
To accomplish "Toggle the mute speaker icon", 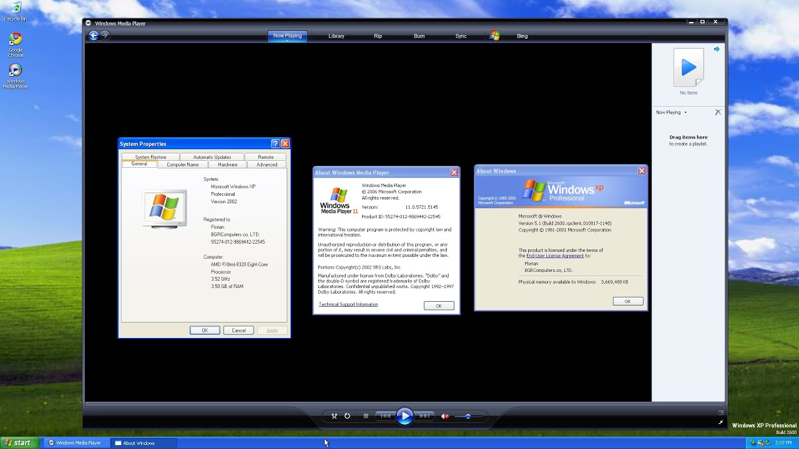I will pyautogui.click(x=445, y=416).
